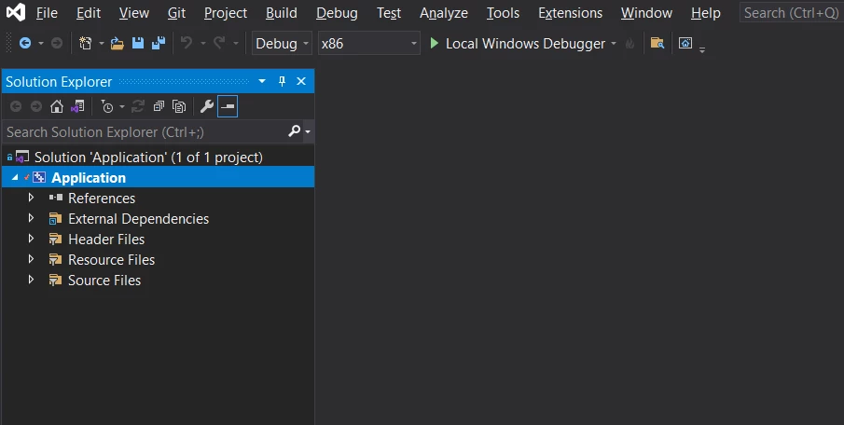Viewport: 844px width, 425px height.
Task: Open the x86 platform dropdown
Action: [368, 43]
